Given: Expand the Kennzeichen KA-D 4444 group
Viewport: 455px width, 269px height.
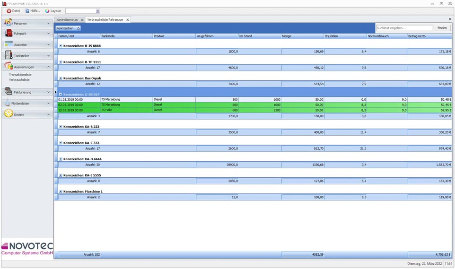Looking at the screenshot, I should point(61,159).
